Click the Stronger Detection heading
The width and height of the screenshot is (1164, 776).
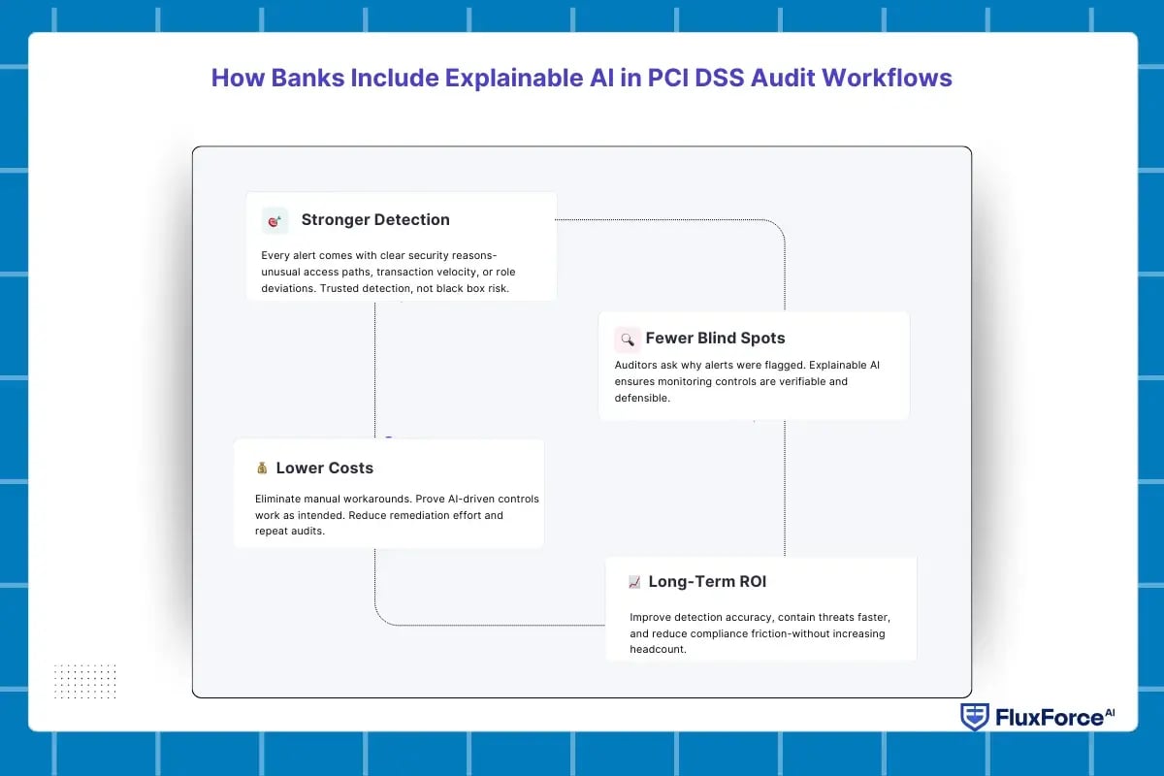[375, 219]
